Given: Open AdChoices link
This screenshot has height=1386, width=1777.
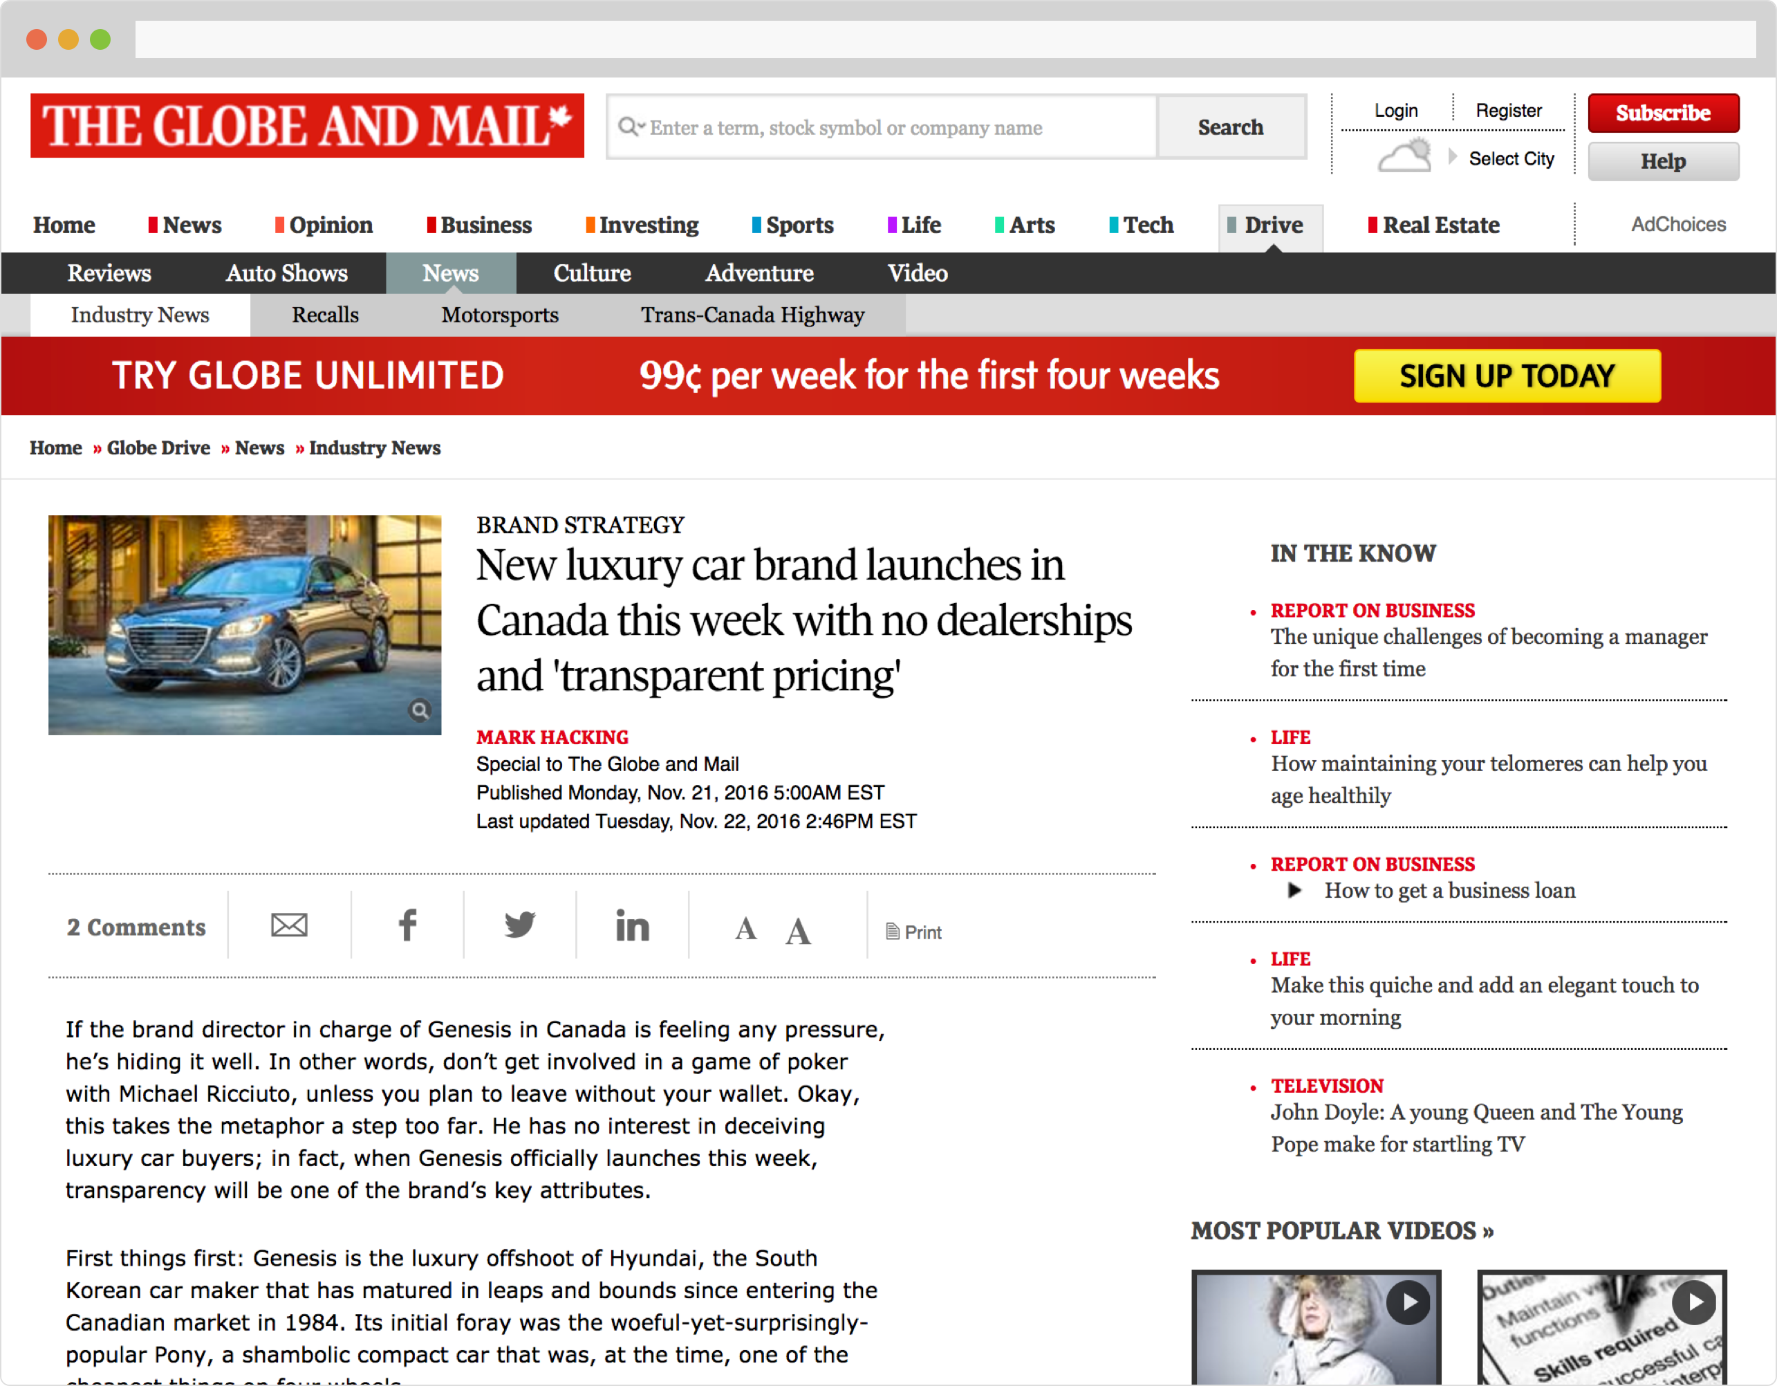Looking at the screenshot, I should pos(1679,225).
